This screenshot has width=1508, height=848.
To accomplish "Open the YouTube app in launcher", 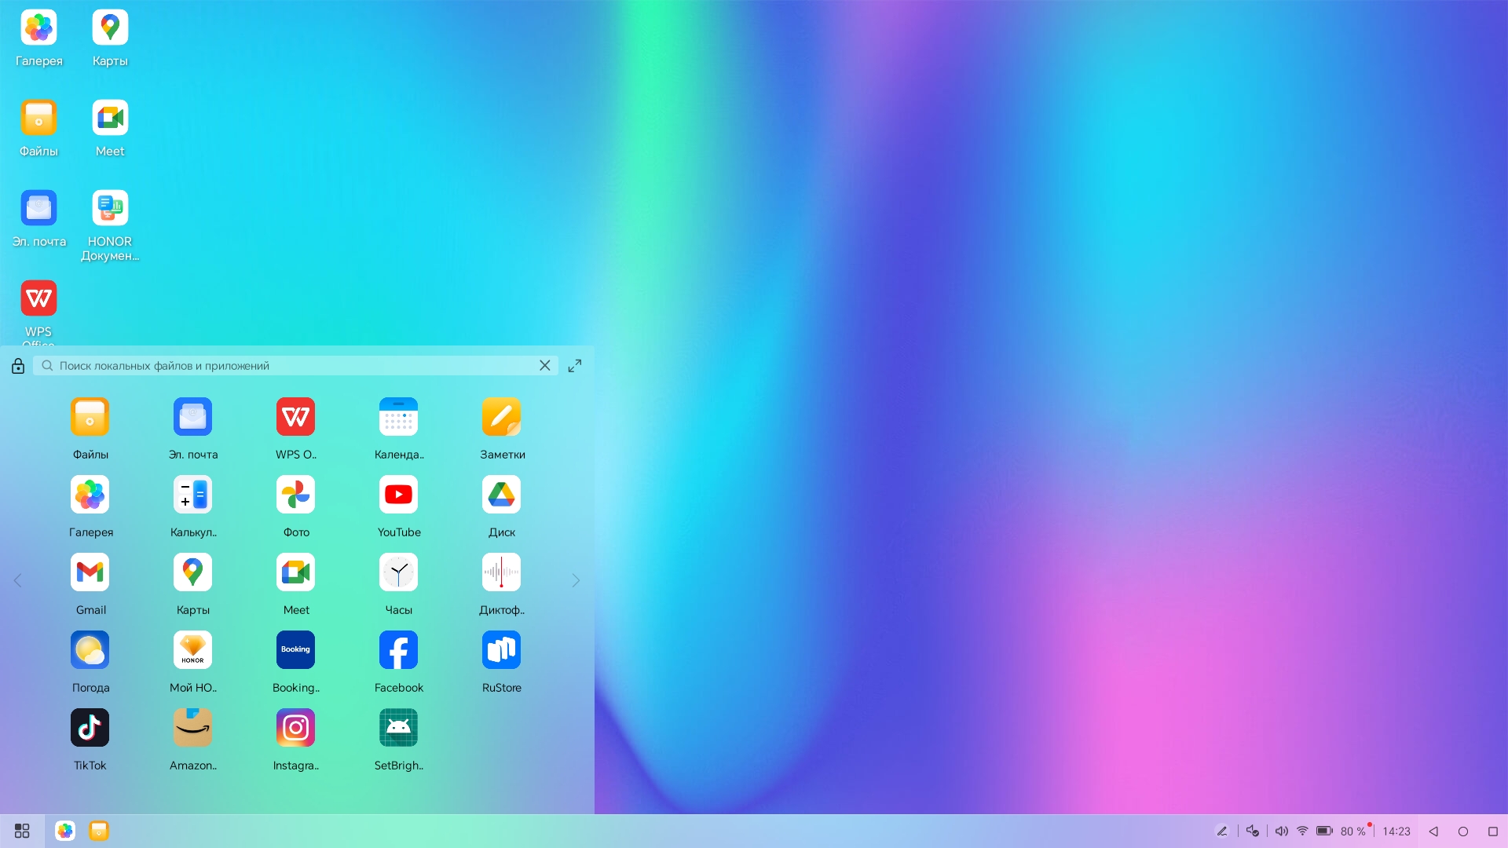I will [398, 495].
